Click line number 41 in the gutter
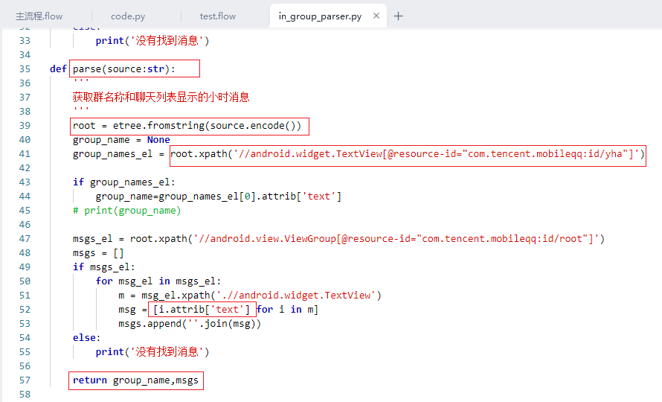The height and width of the screenshot is (402, 662). point(25,154)
